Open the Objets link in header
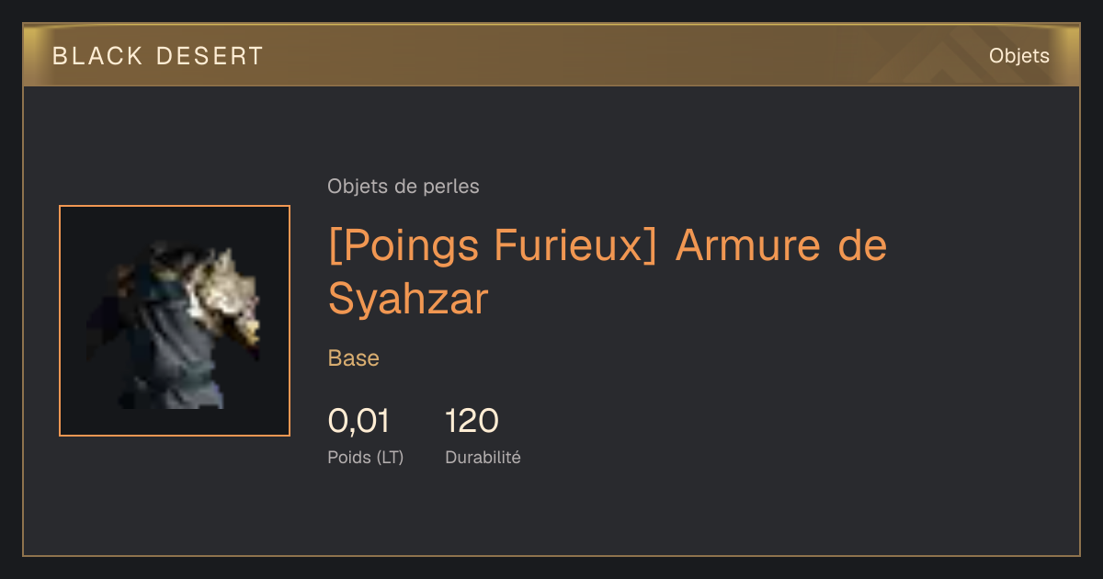Viewport: 1103px width, 579px height. click(1018, 56)
